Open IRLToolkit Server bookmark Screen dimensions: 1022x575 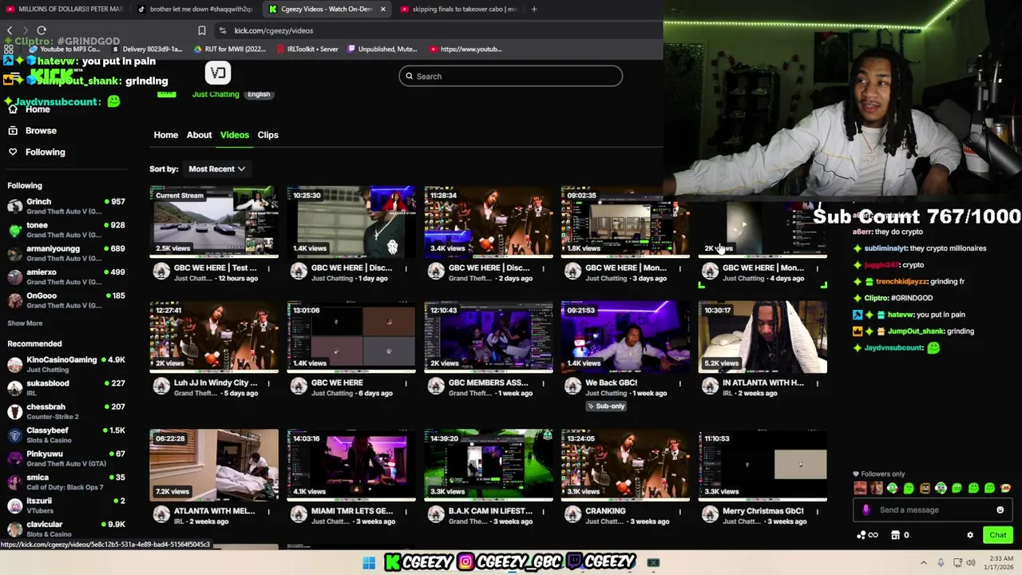(x=307, y=49)
